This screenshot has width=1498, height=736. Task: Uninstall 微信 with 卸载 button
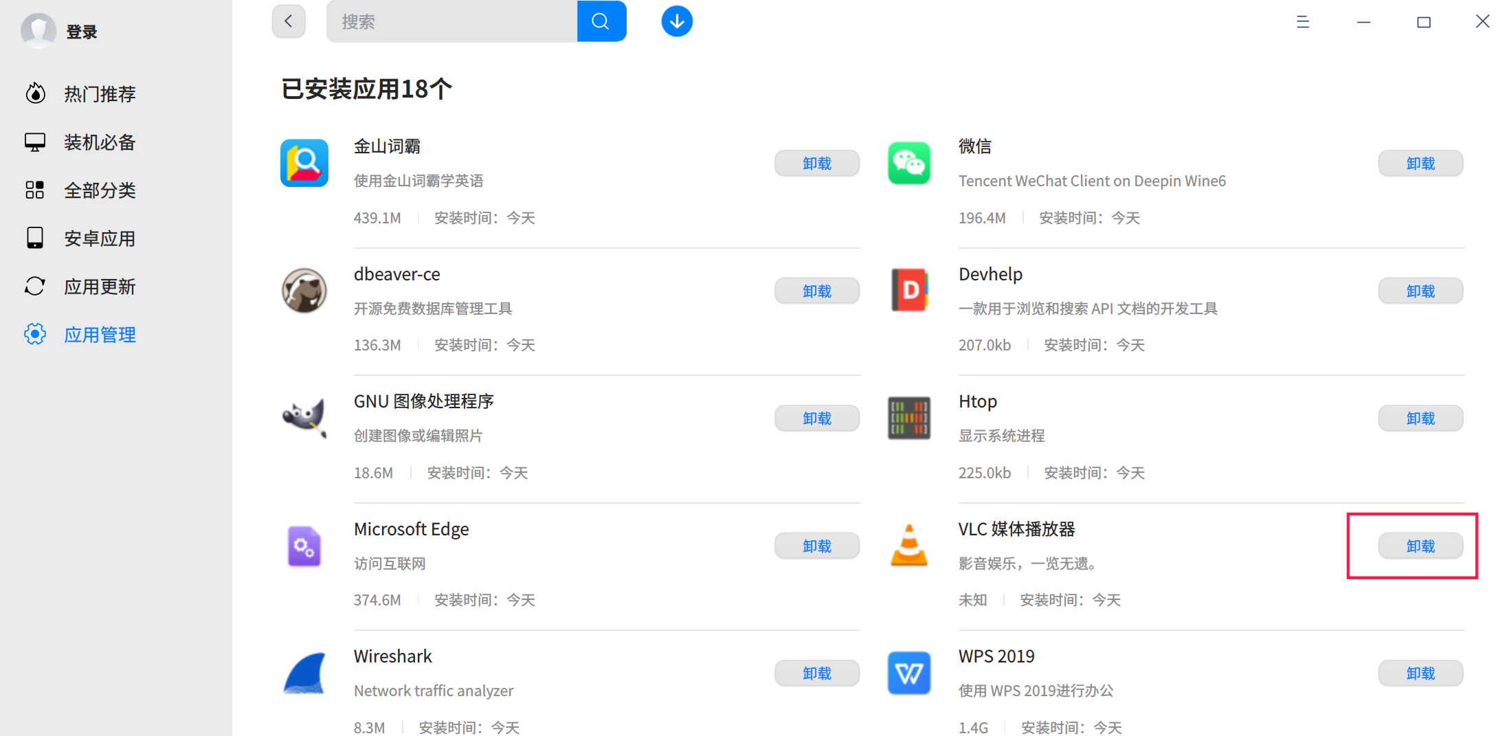[x=1420, y=164]
